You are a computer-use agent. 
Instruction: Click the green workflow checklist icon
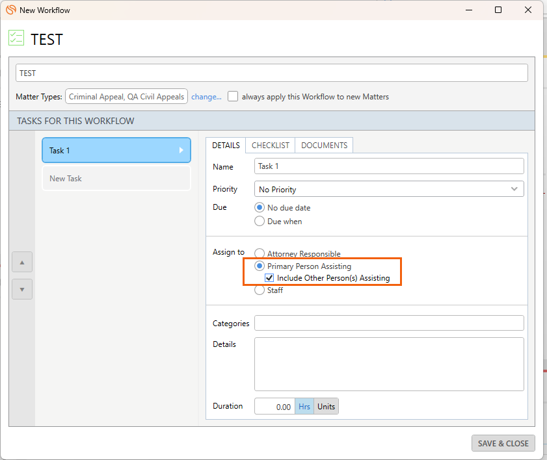16,38
